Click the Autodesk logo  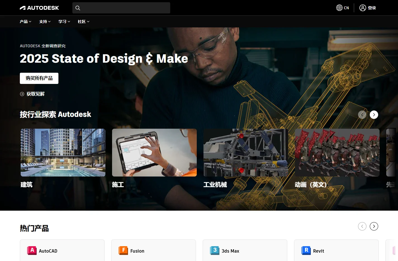39,8
